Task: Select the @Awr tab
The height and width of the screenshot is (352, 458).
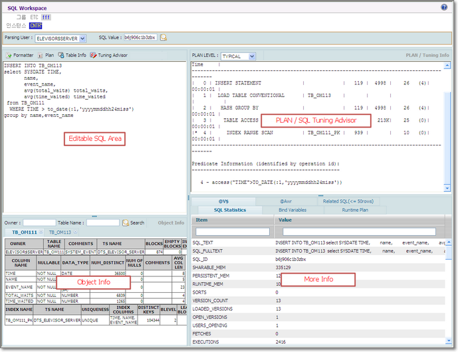Action: point(286,201)
